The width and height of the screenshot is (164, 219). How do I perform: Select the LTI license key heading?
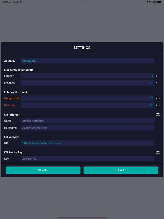13,153
